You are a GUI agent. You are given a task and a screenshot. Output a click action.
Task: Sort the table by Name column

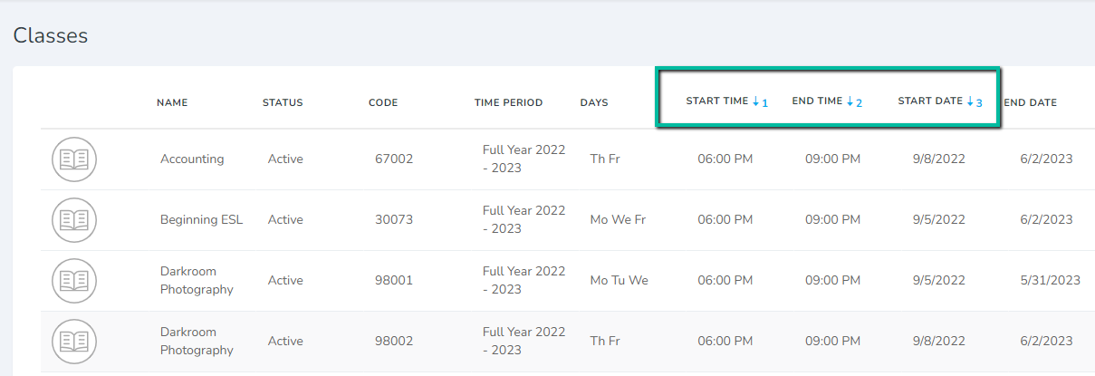172,102
